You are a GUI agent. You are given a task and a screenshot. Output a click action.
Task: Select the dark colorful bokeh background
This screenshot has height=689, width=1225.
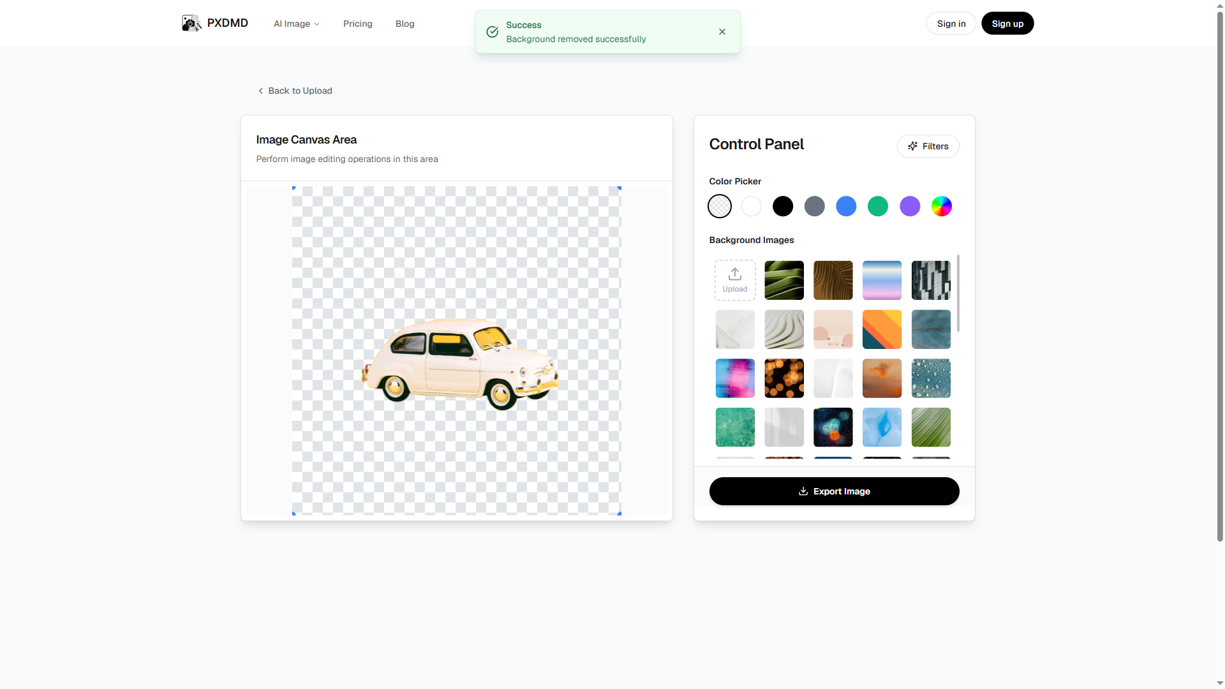[x=833, y=427]
